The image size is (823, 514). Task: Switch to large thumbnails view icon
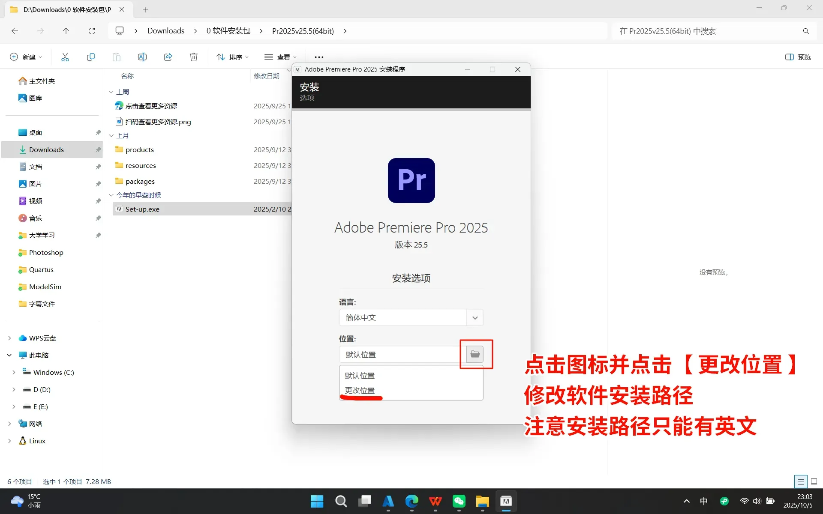point(814,481)
